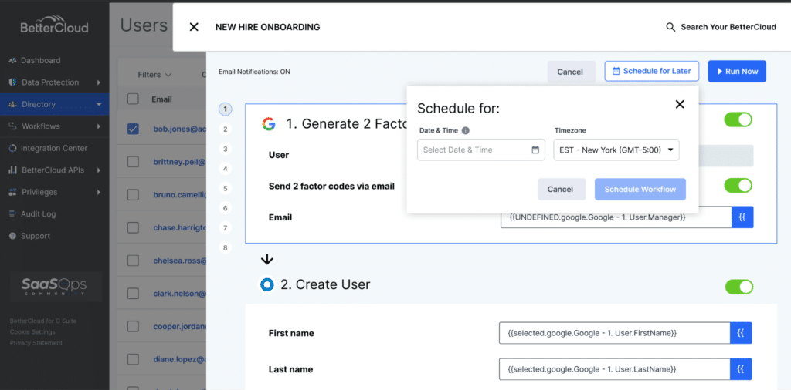
Task: Click the Google logo in step 1
Action: tap(268, 124)
